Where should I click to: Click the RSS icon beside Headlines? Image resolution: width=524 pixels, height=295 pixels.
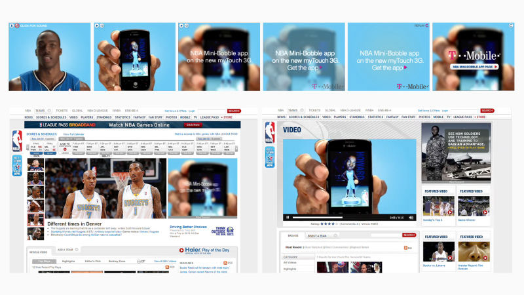(225, 264)
